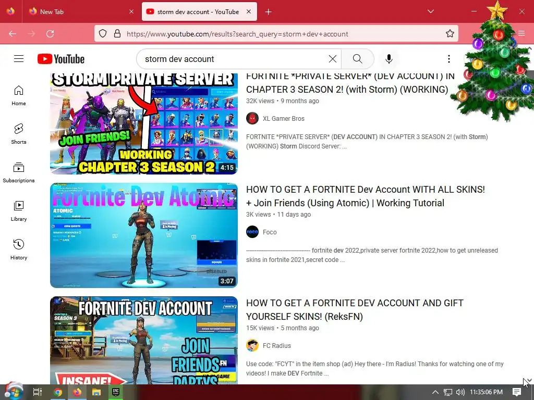The width and height of the screenshot is (534, 400).
Task: Open a new tab with plus
Action: tap(269, 12)
